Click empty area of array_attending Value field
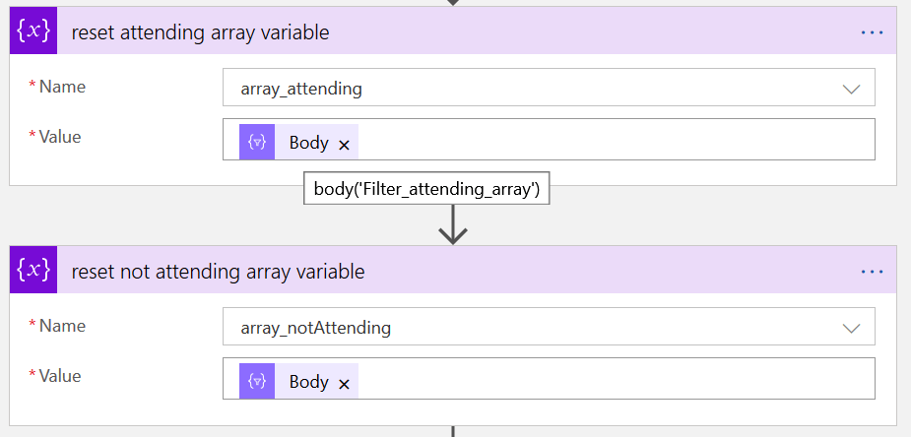Image resolution: width=911 pixels, height=437 pixels. (611, 141)
